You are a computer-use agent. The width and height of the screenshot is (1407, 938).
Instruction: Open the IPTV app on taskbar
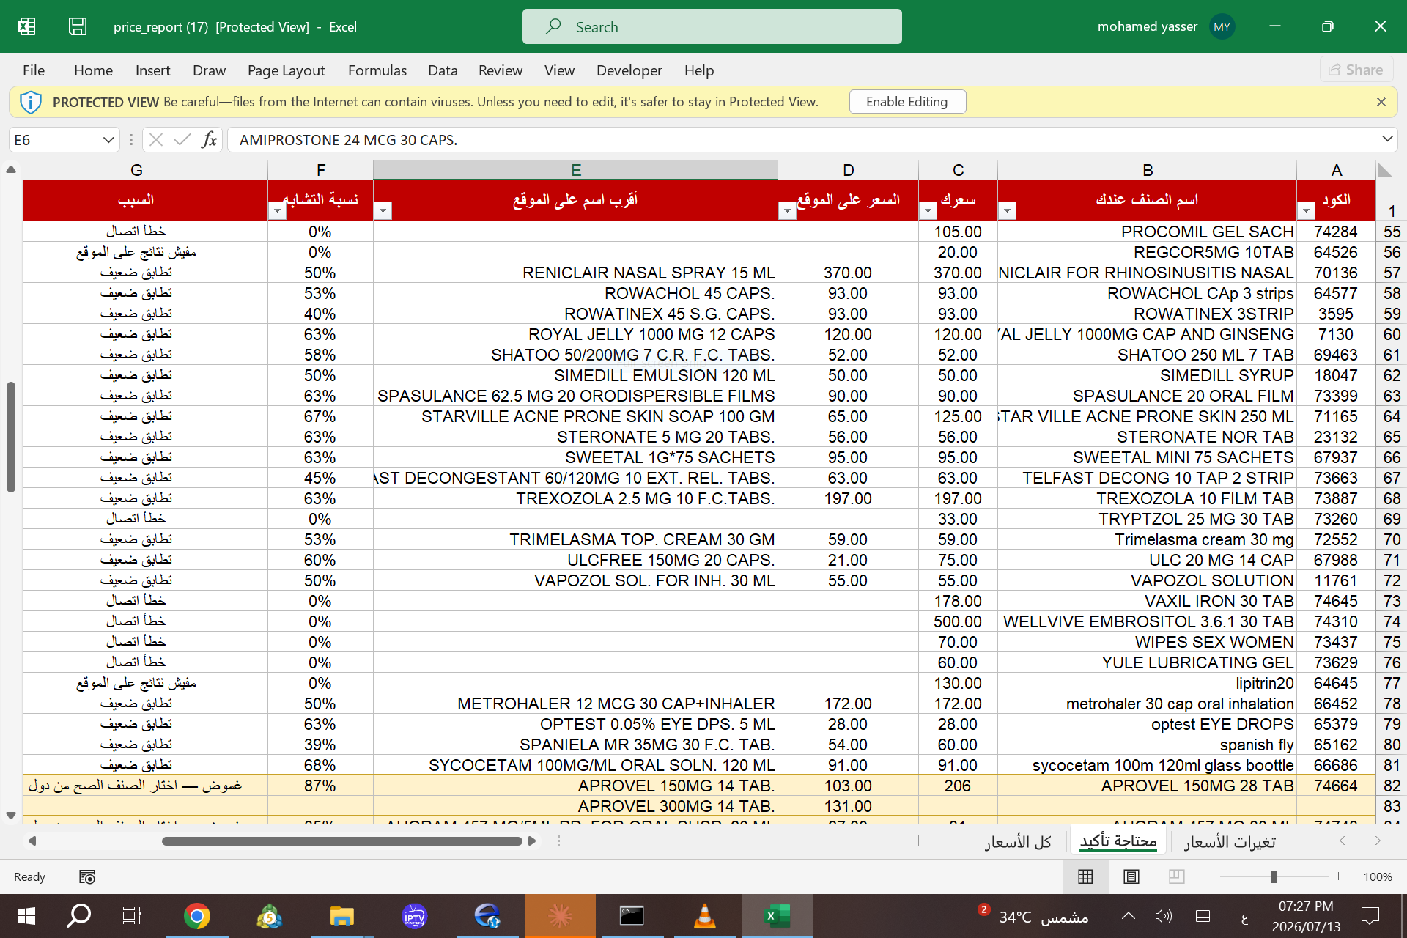pos(415,916)
